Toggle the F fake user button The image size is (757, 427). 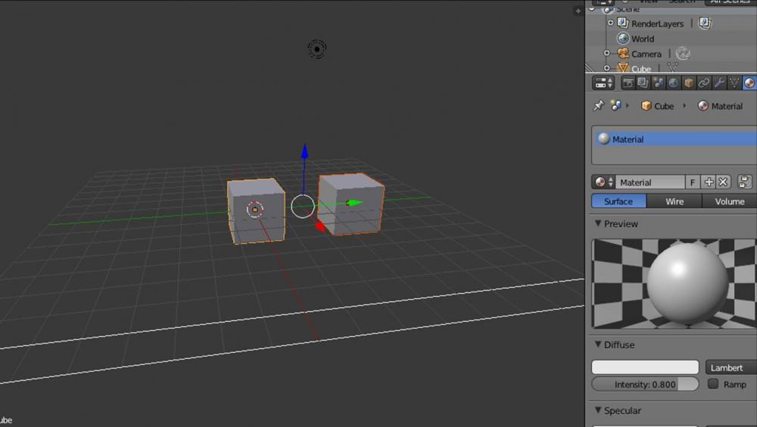tap(693, 182)
